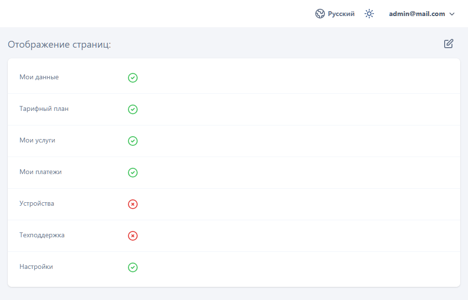Click the edit pencil icon for page display
The image size is (468, 300).
pyautogui.click(x=449, y=44)
